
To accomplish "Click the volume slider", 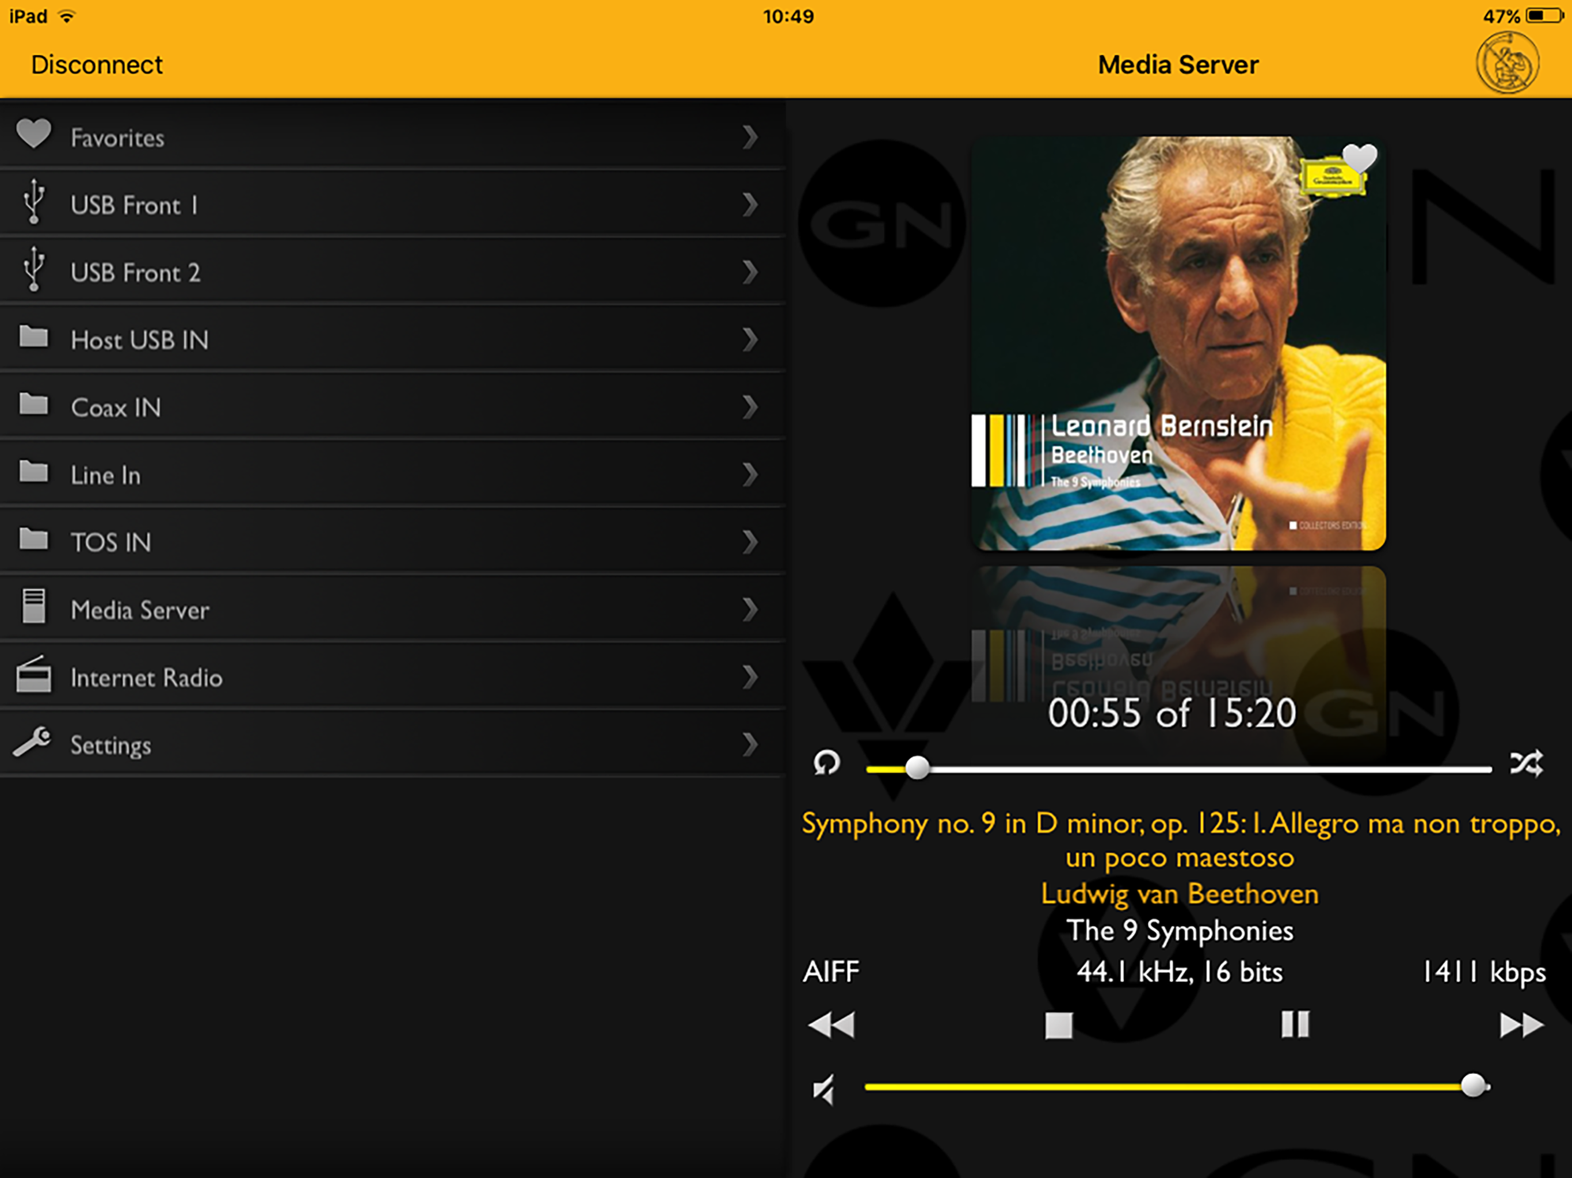I will [x=1177, y=1087].
